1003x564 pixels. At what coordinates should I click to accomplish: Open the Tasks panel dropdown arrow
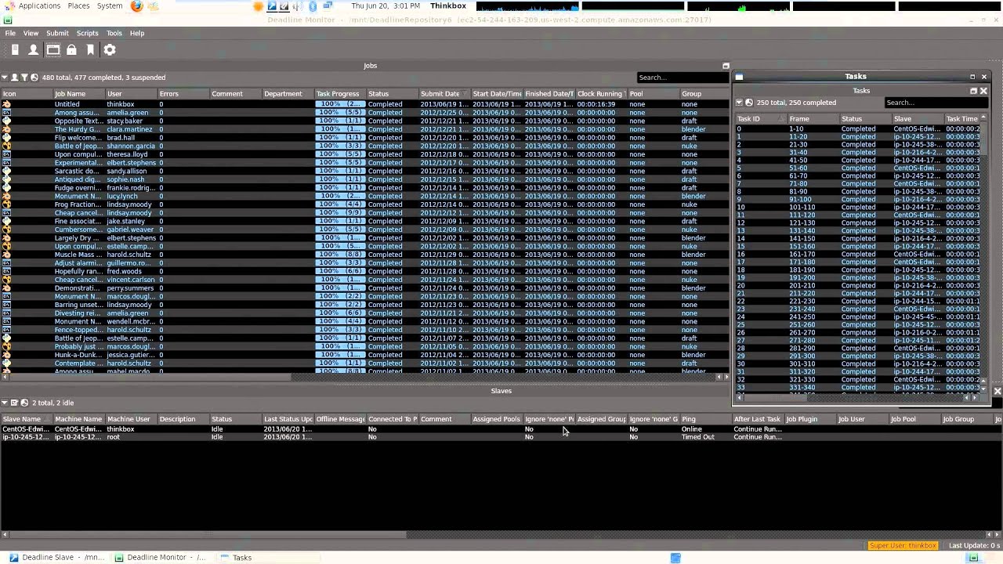[739, 103]
